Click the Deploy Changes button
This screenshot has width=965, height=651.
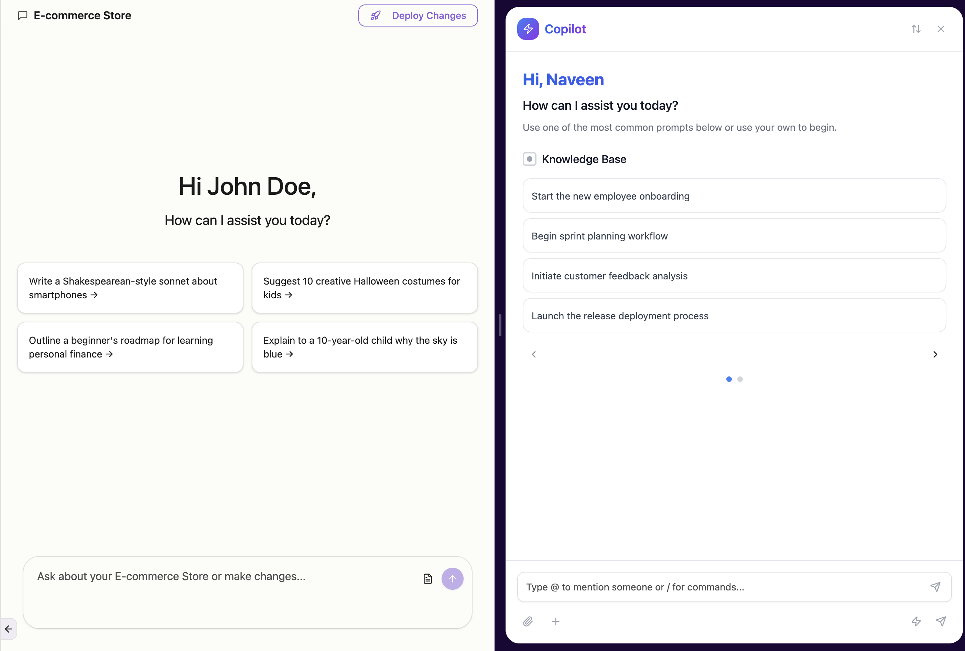418,15
